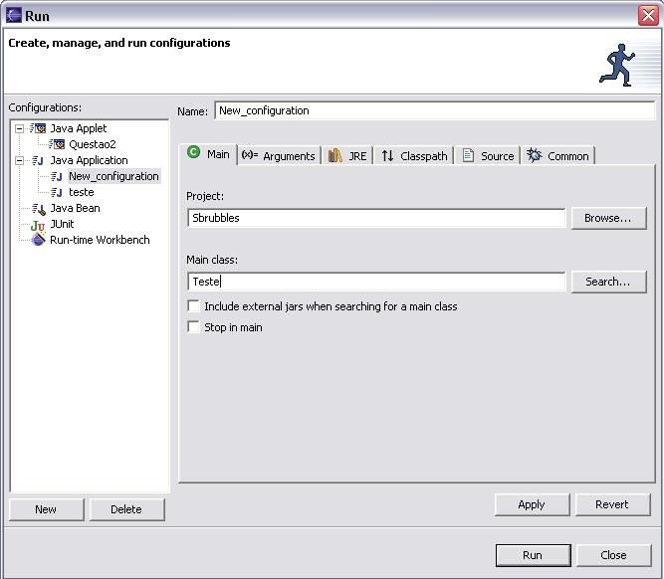Screen dimensions: 664x579
Task: Click the Search... main class button
Action: point(608,282)
